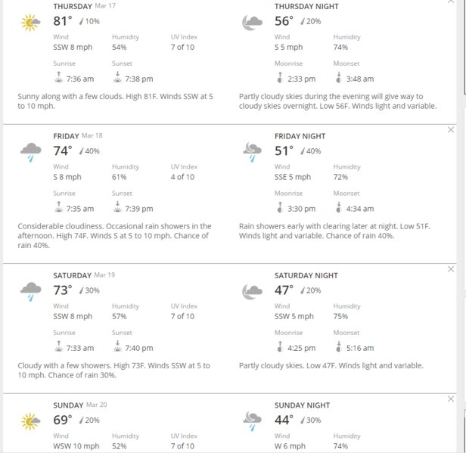This screenshot has width=466, height=453.
Task: Click Saturday's shower cloud icon
Action: pyautogui.click(x=30, y=291)
